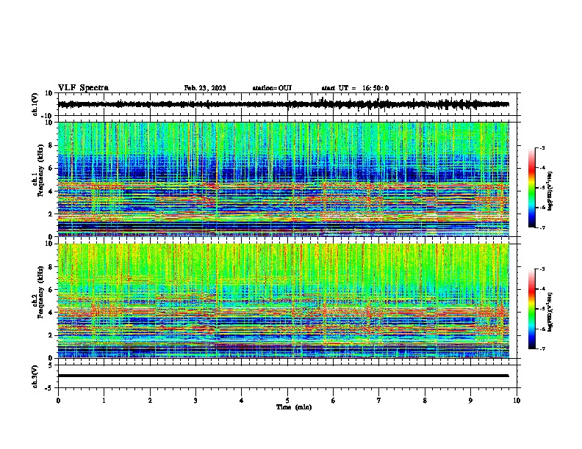This screenshot has height=449, width=582.
Task: Select the 'ch.3(V)' axis label
Action: (35, 376)
